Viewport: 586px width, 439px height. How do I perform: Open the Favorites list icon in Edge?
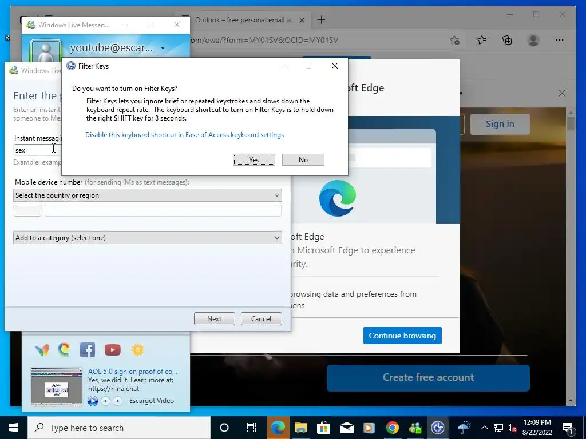pyautogui.click(x=482, y=40)
